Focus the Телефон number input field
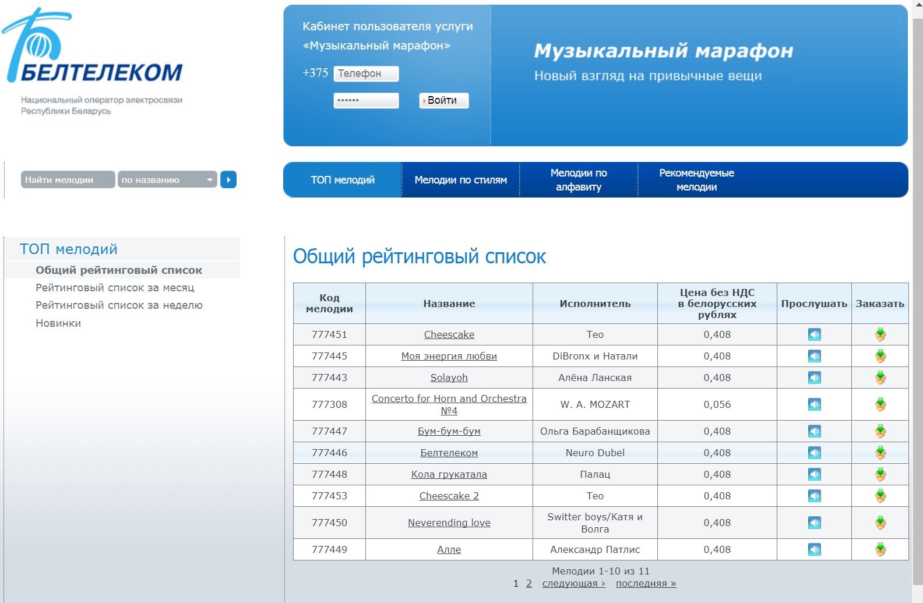The width and height of the screenshot is (923, 603). 367,73
